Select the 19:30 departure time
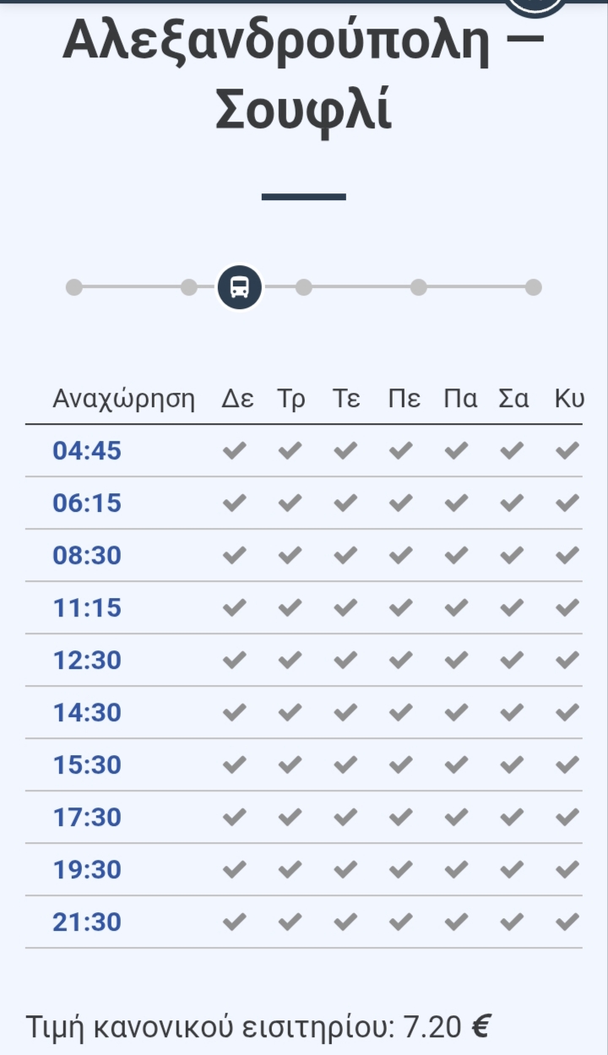The width and height of the screenshot is (608, 1055). (x=87, y=869)
